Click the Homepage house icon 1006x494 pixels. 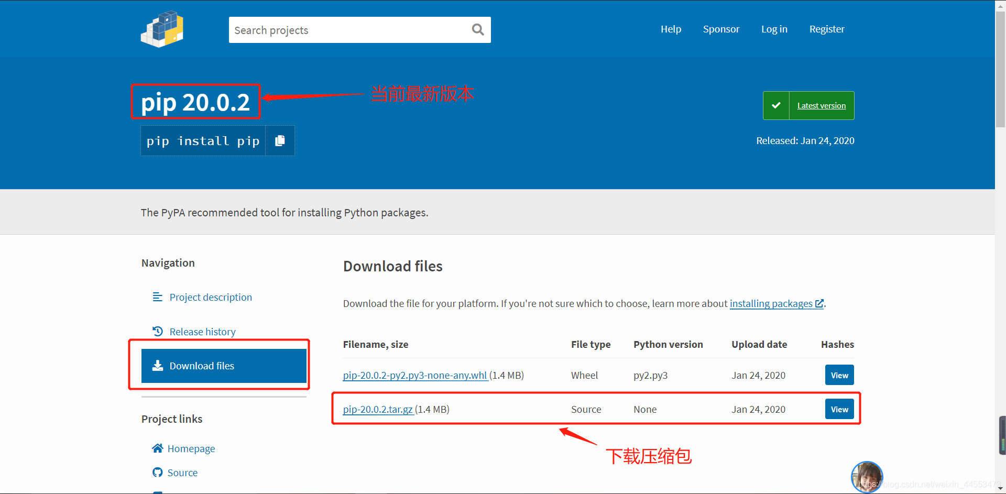[x=157, y=448]
